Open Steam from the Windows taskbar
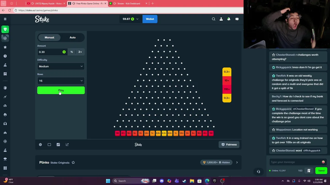Screen dimensions: 330x185 click(x=184, y=181)
